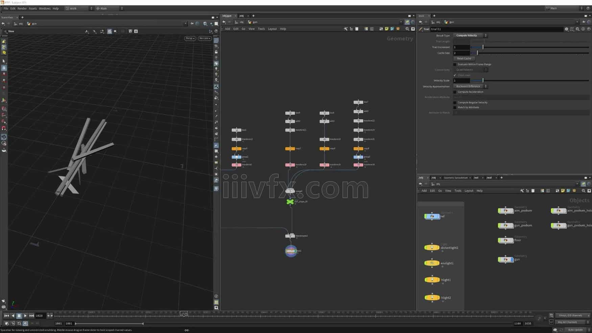Select the trail1 node in the network
This screenshot has width=592, height=333.
click(290, 251)
